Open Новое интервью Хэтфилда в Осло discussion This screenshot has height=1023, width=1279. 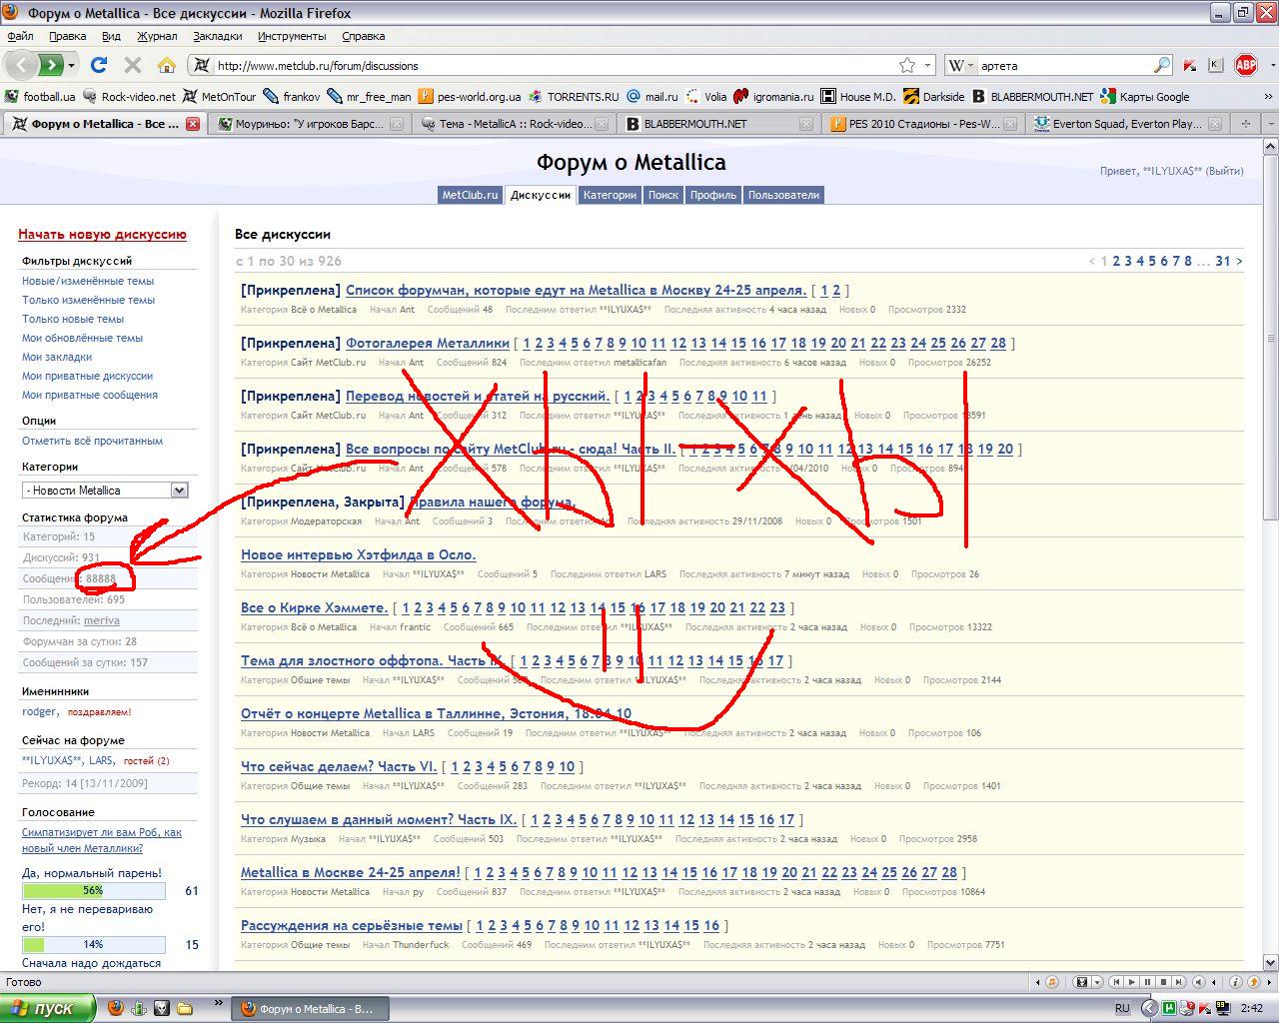tap(358, 554)
